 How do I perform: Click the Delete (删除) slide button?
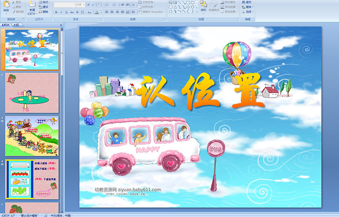44,12
